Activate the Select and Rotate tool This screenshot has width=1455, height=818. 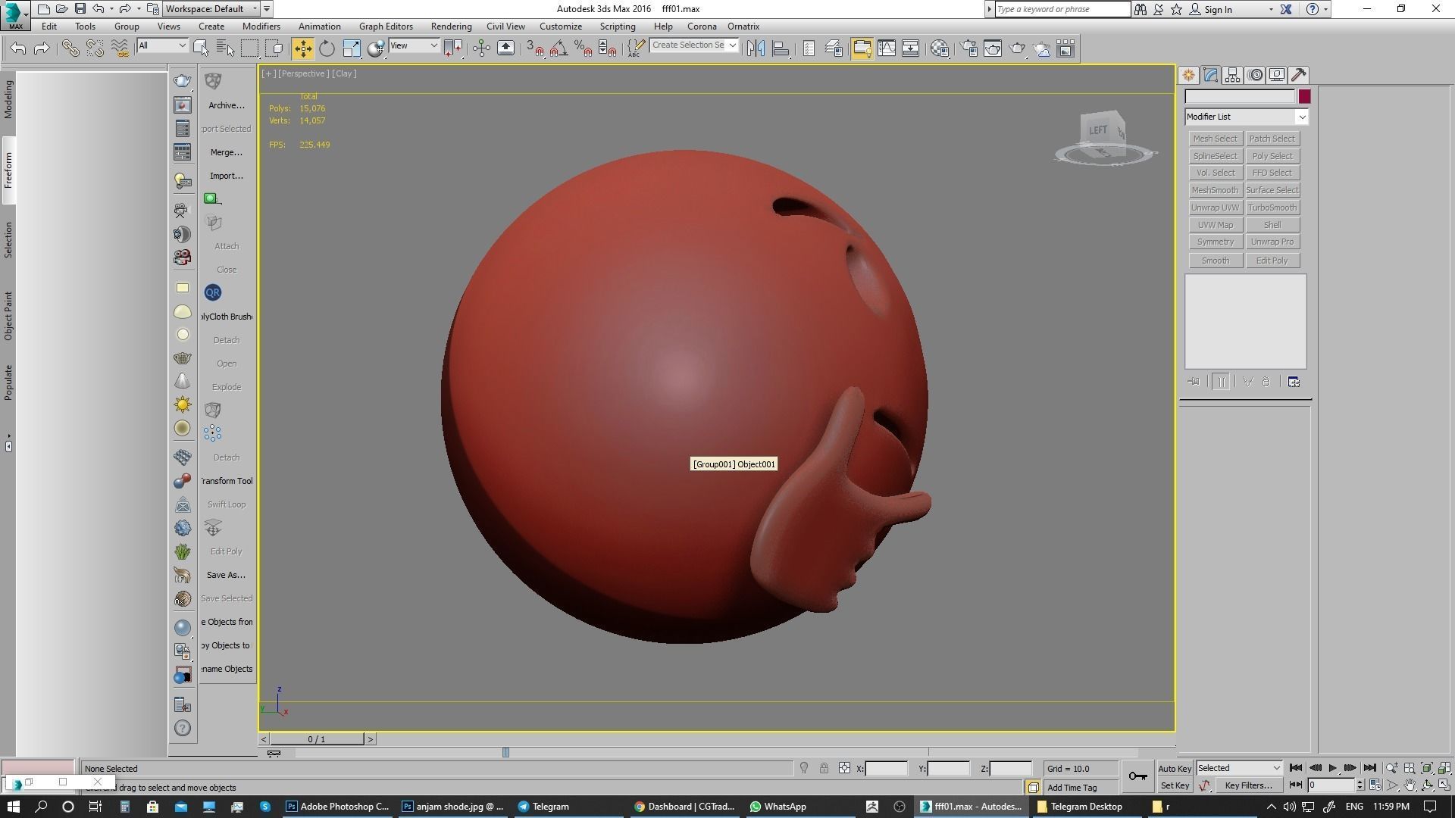click(x=327, y=48)
